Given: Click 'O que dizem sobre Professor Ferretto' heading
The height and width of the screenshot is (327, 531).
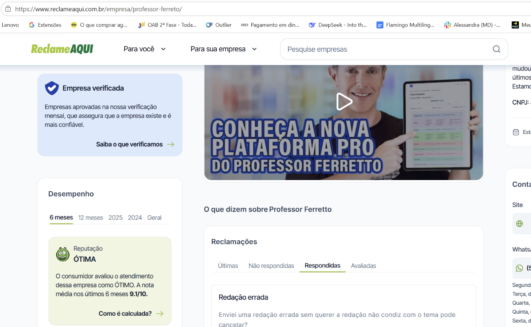Looking at the screenshot, I should click(x=268, y=210).
